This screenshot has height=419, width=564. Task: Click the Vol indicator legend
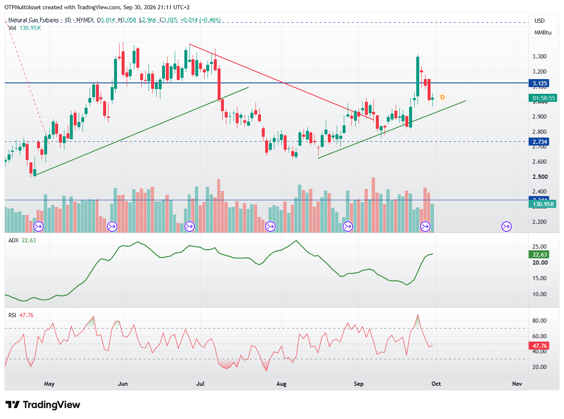[x=25, y=28]
